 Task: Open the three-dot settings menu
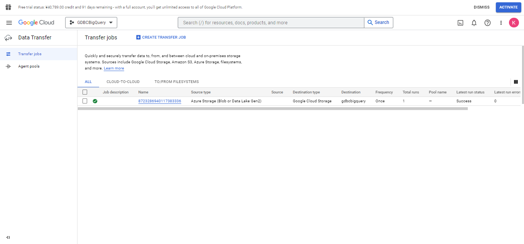tap(501, 23)
